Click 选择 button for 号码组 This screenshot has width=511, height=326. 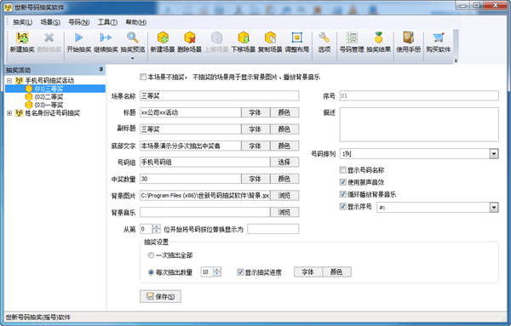[284, 162]
